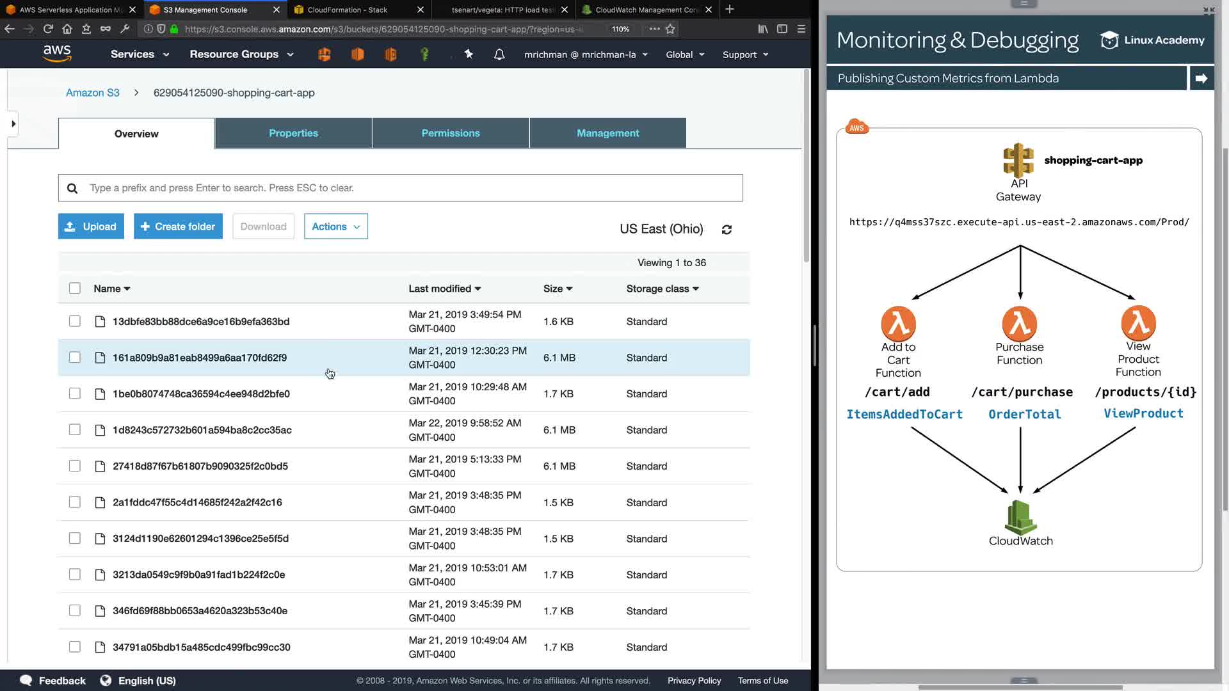Image resolution: width=1229 pixels, height=691 pixels.
Task: Click the next slide arrow icon
Action: click(1201, 78)
